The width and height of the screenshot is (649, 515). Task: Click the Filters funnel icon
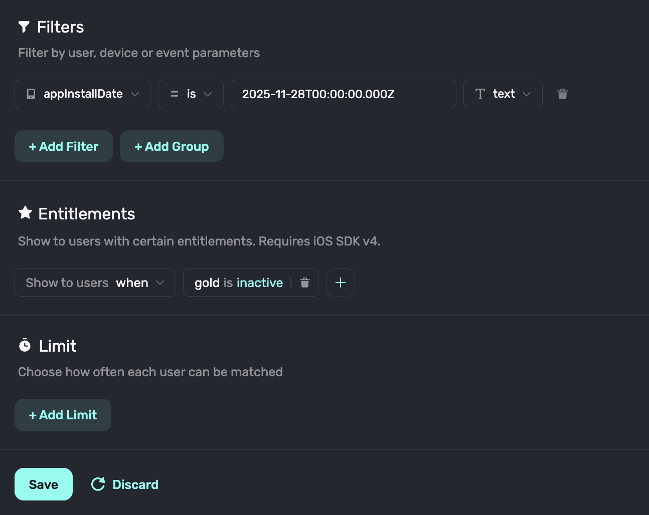pyautogui.click(x=24, y=27)
